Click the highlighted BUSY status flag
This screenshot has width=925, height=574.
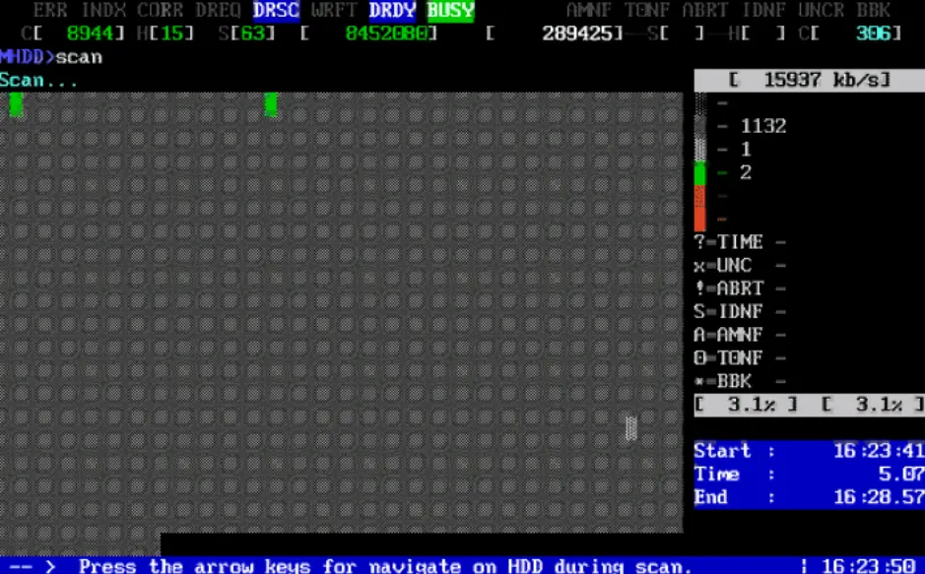coord(451,10)
